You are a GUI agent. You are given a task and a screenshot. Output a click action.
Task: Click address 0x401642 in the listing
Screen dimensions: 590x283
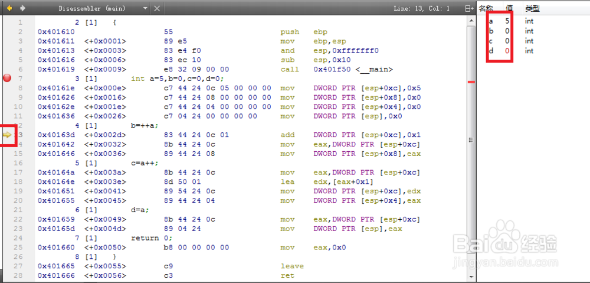pyautogui.click(x=56, y=144)
